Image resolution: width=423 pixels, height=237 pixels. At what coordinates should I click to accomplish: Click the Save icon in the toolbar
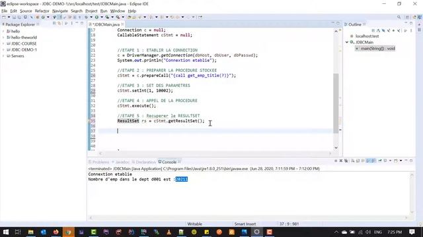click(14, 17)
